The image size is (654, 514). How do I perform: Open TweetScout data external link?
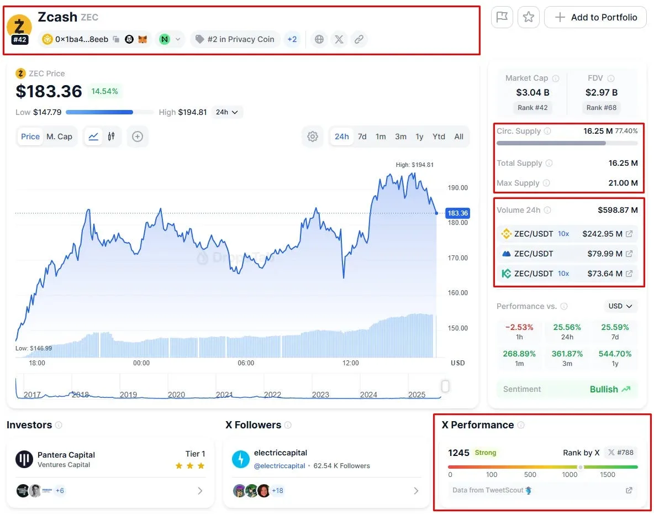[629, 490]
